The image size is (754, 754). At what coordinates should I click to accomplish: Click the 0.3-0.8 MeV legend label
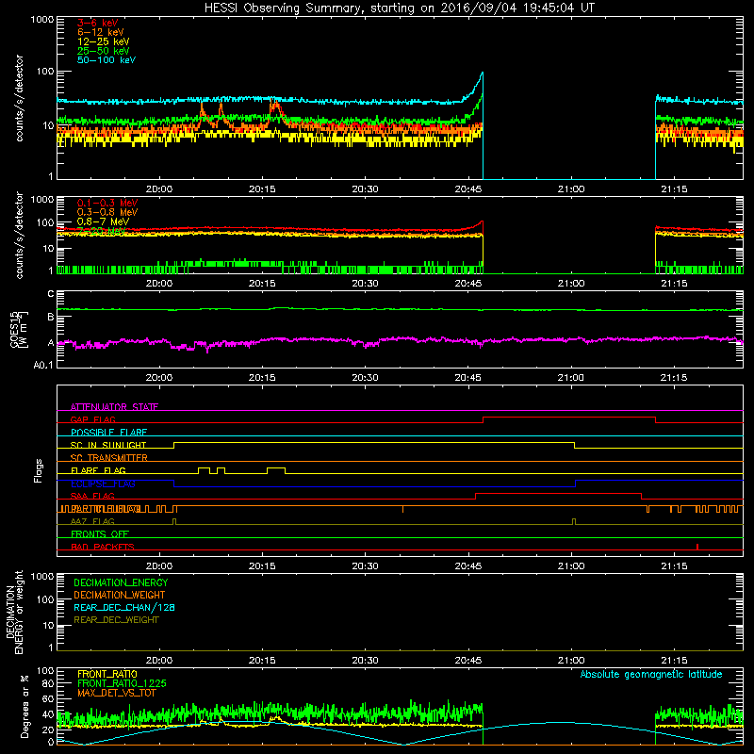pyautogui.click(x=107, y=212)
